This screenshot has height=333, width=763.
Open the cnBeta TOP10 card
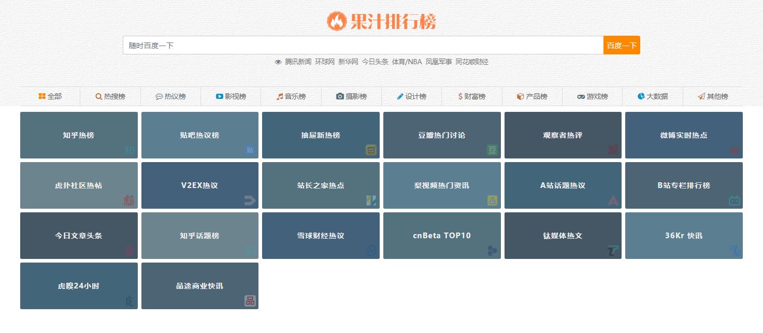pyautogui.click(x=442, y=235)
